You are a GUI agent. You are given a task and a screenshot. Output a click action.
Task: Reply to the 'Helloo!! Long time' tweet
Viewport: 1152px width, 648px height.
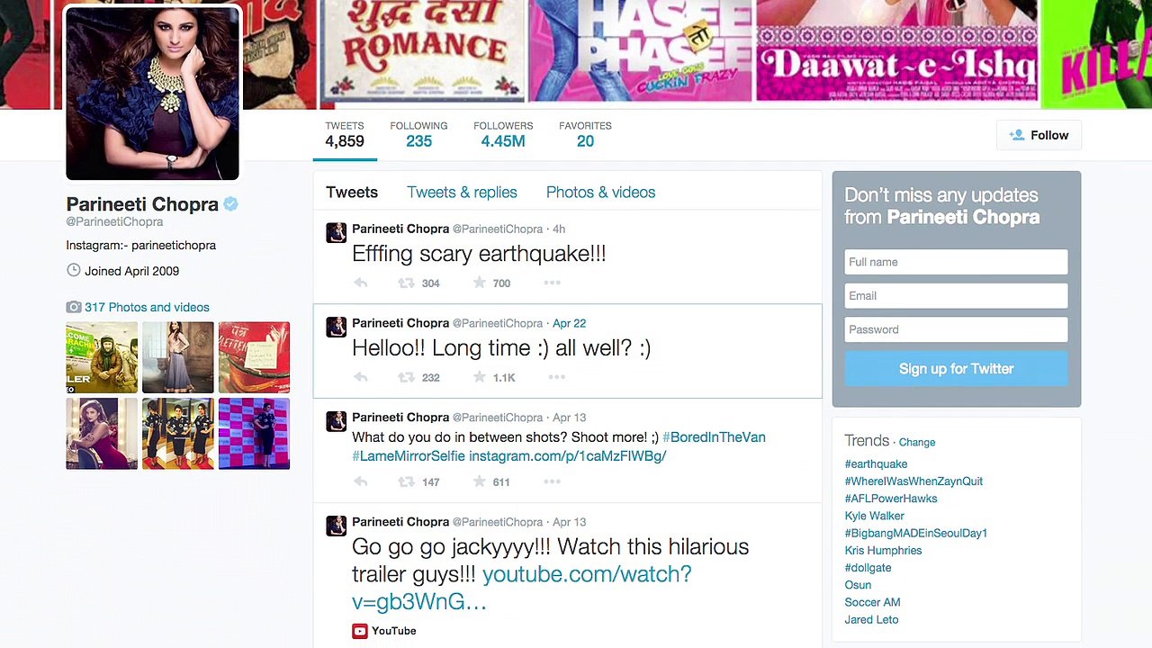[361, 378]
